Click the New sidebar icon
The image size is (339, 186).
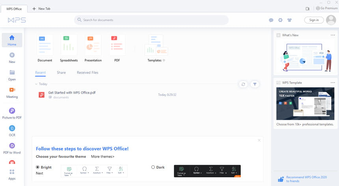[12, 55]
